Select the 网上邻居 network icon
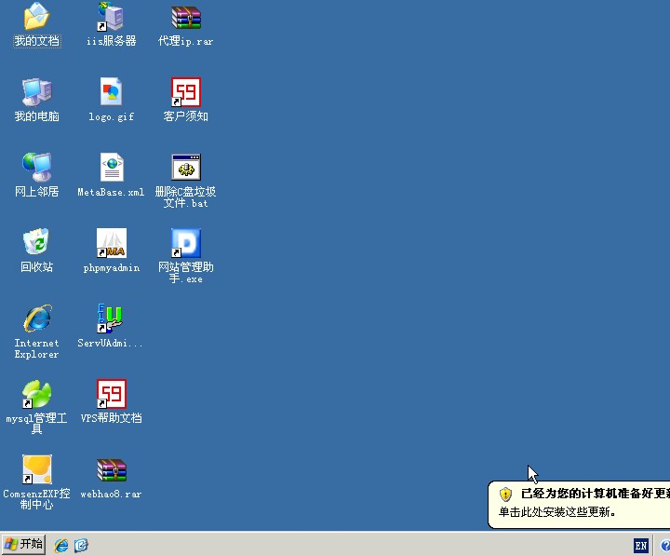 click(36, 168)
